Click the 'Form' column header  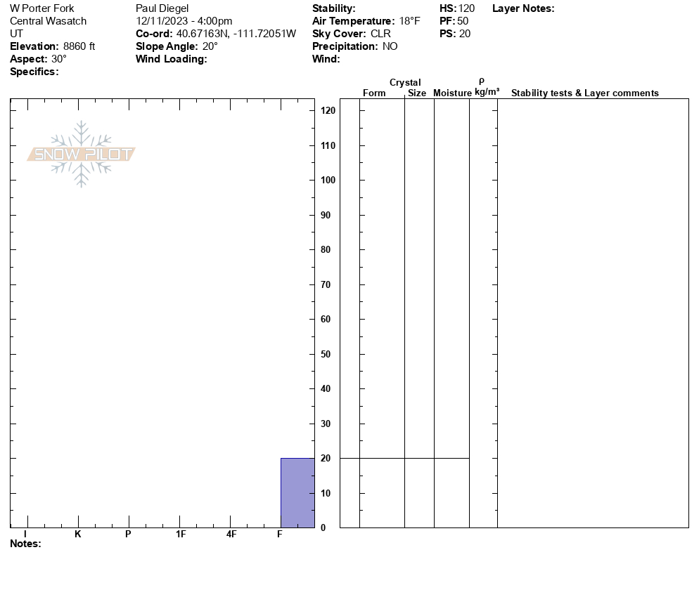point(374,93)
